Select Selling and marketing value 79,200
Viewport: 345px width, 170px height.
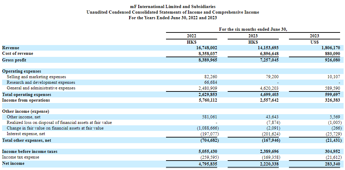272,77
